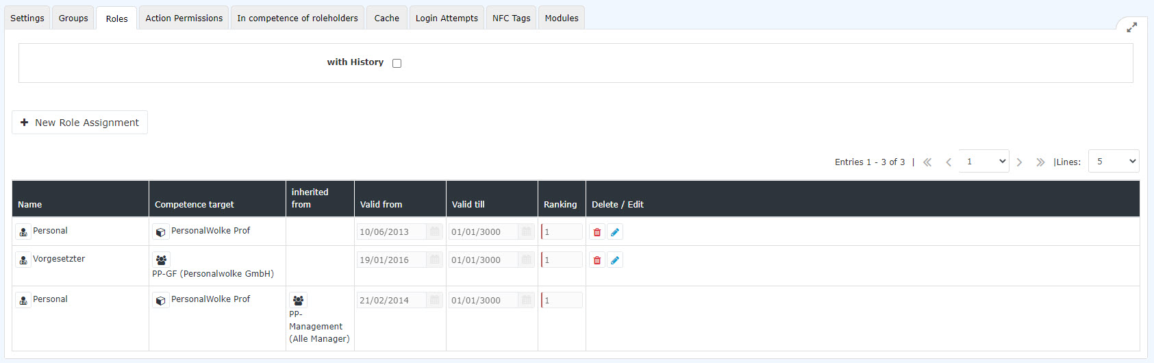This screenshot has width=1154, height=363.
Task: Click group icon above PP-Management
Action: click(298, 301)
